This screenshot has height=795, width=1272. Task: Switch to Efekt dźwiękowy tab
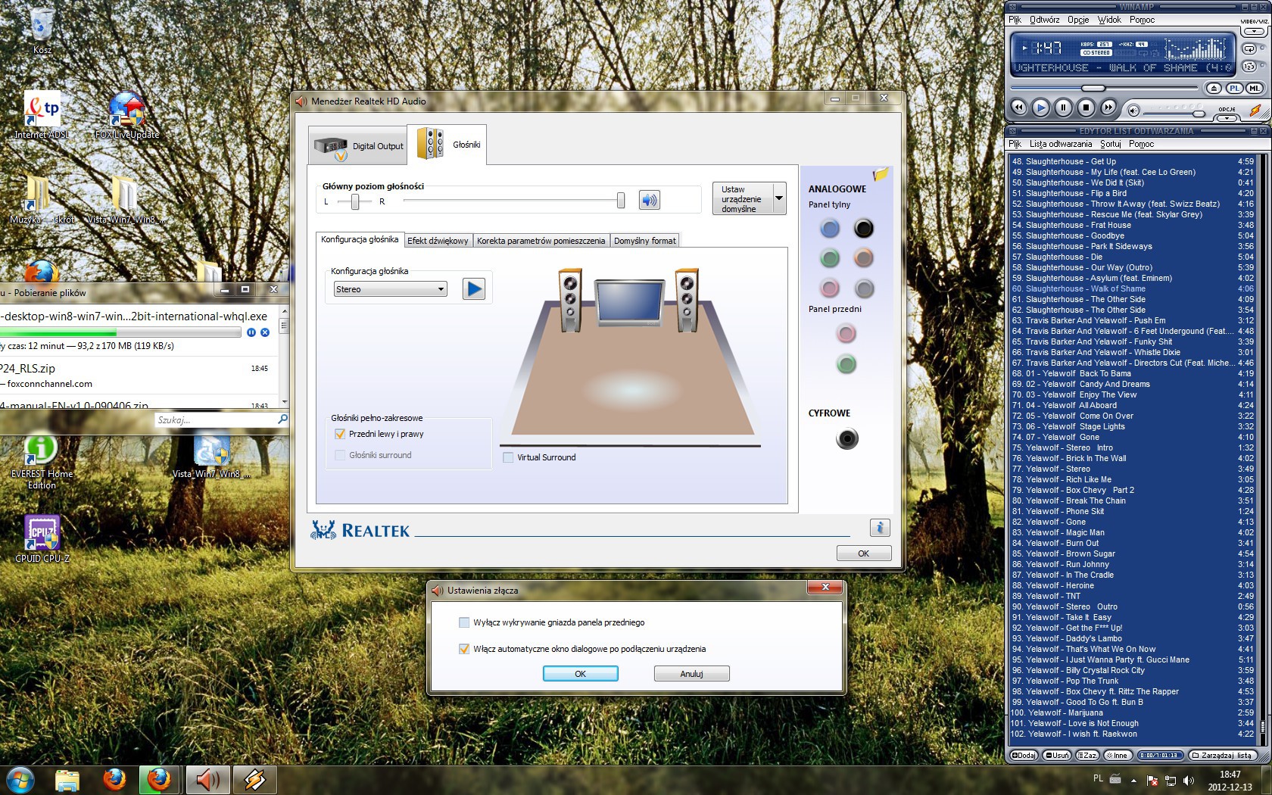[x=438, y=241]
